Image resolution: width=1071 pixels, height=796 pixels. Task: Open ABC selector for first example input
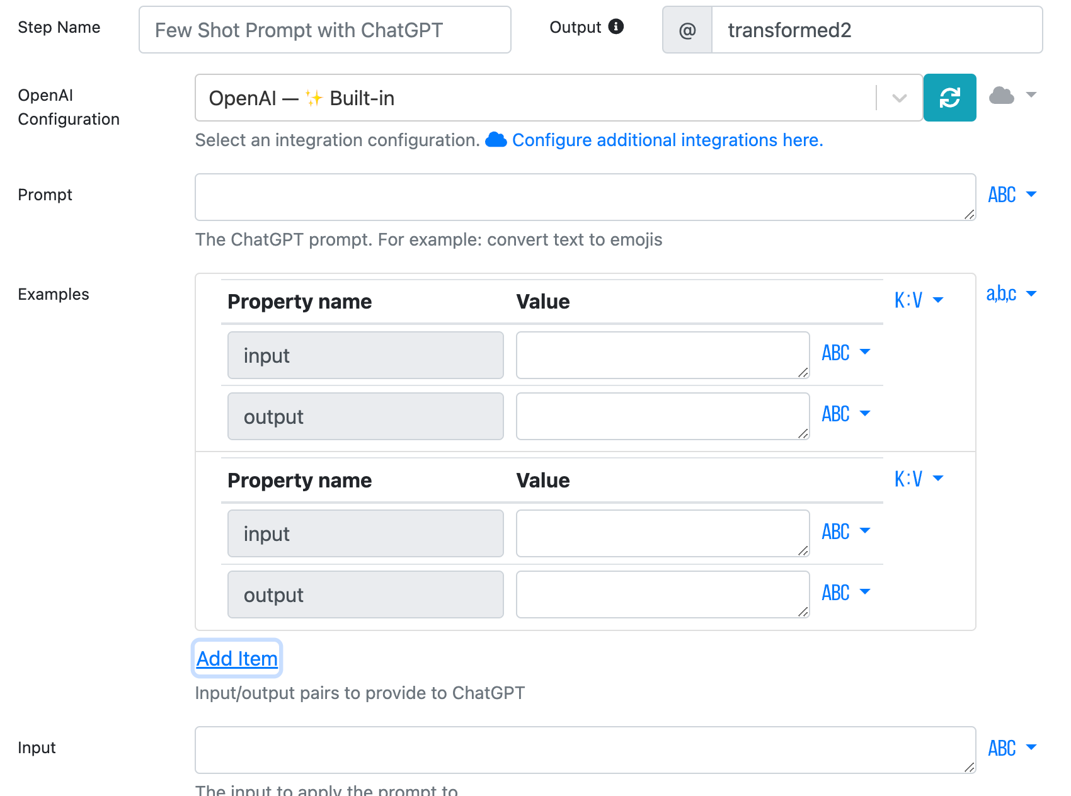point(845,353)
